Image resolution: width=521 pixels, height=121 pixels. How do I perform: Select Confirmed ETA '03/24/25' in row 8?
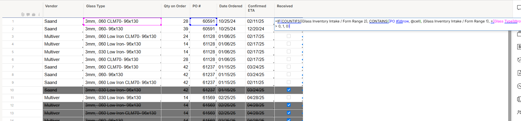click(260, 75)
